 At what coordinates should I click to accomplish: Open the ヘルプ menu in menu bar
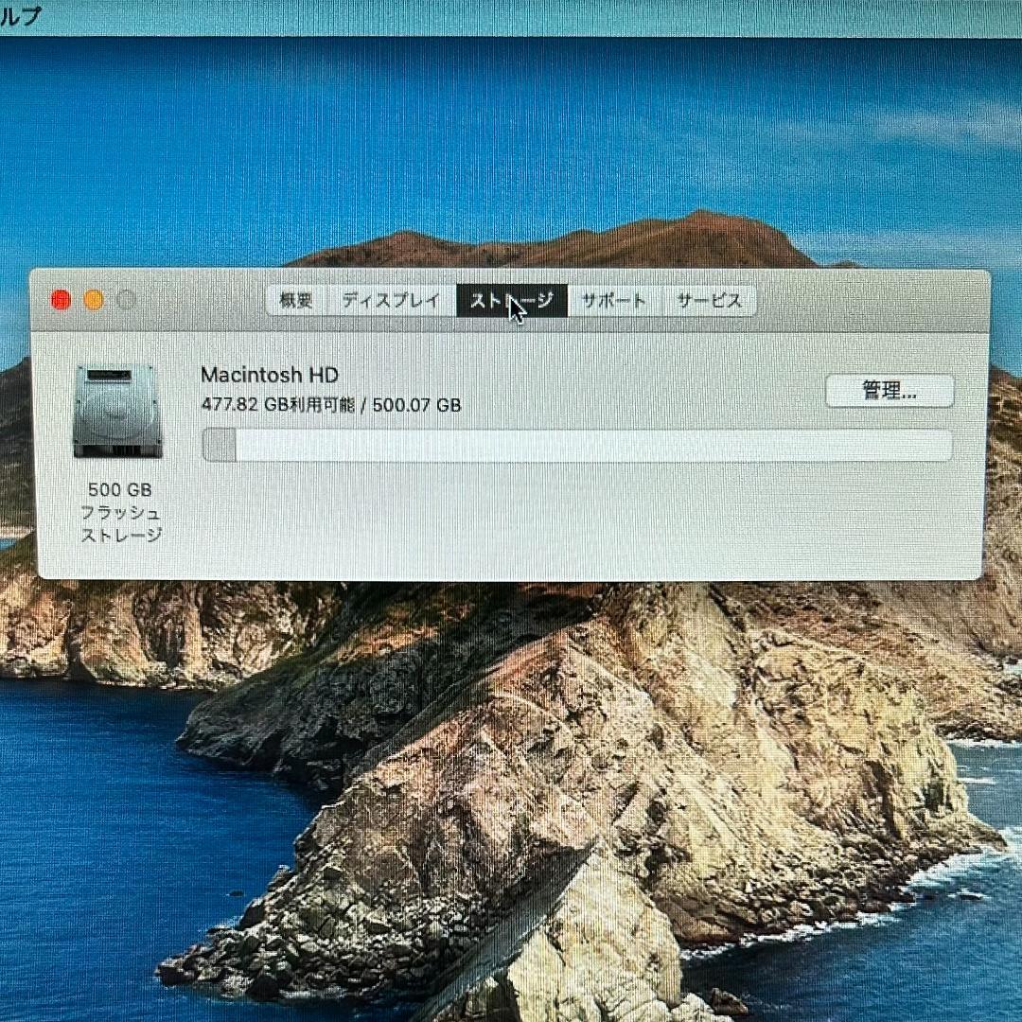tap(19, 17)
